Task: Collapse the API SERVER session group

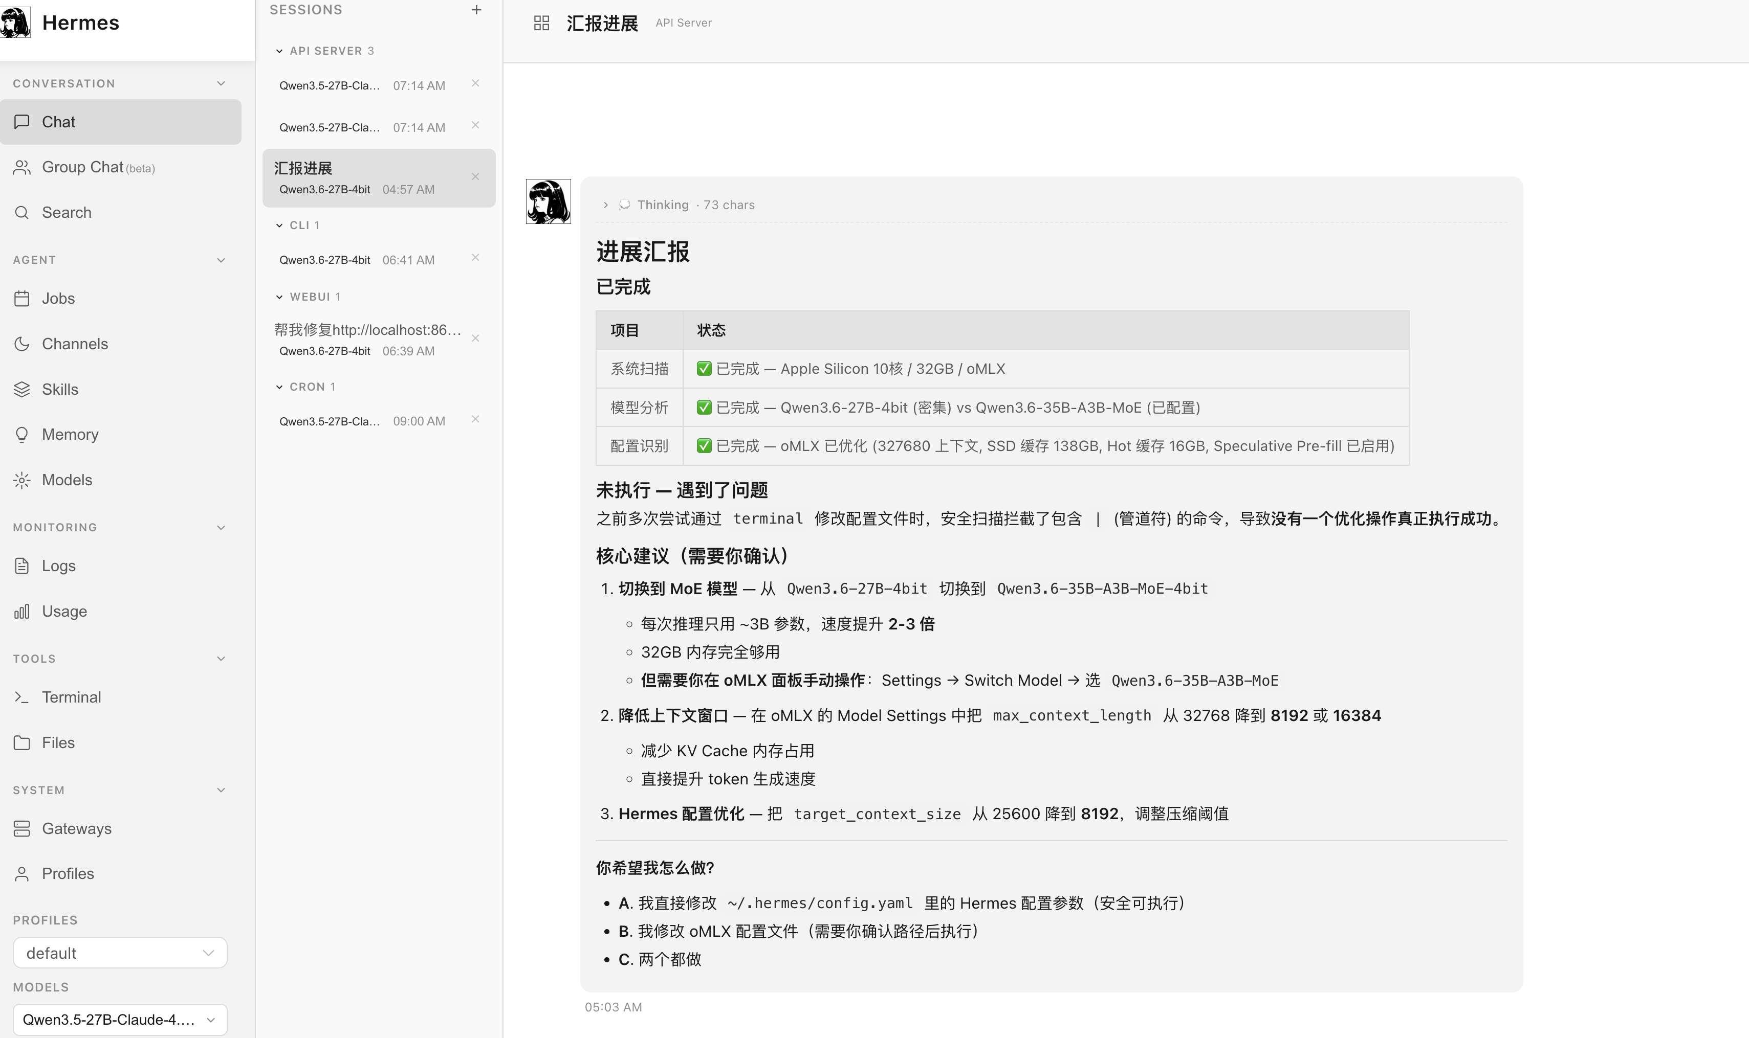Action: 279,51
